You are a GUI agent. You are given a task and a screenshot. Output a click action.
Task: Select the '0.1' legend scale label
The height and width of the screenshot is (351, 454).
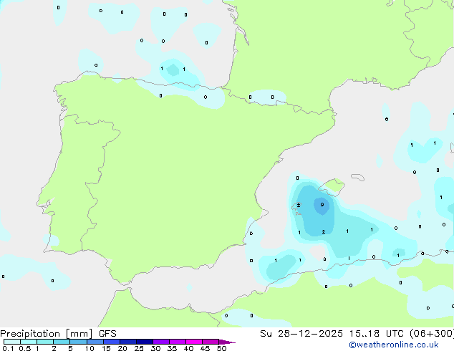8,348
